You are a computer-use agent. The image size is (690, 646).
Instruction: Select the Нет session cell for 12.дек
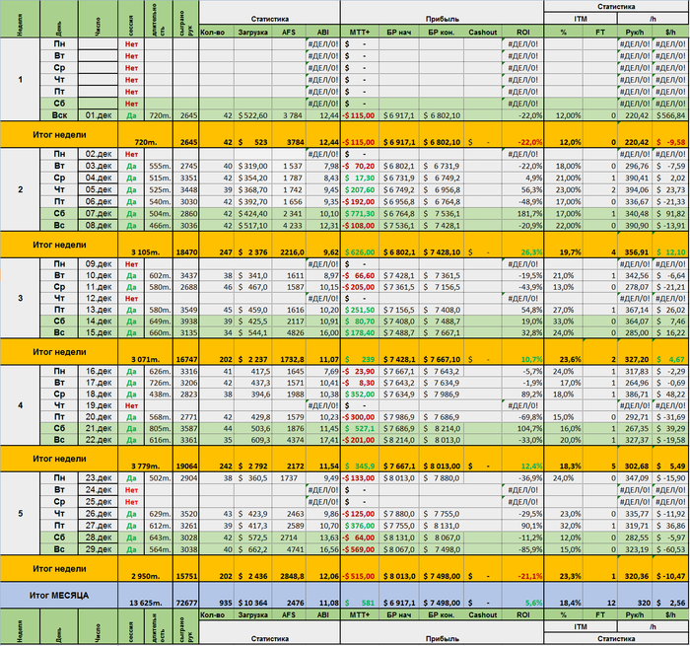pos(131,298)
